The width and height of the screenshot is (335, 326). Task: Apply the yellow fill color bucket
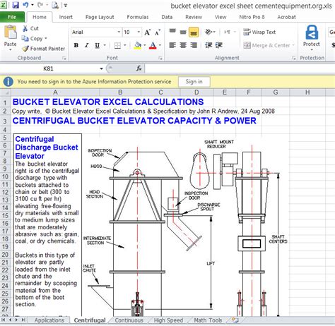(138, 45)
